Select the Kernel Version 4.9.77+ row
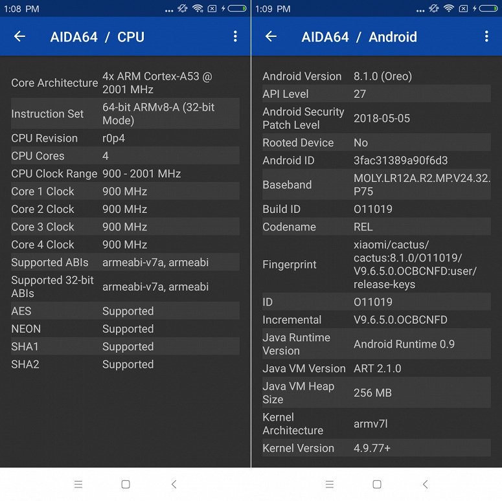Screen dimensions: 502x501 click(376, 448)
